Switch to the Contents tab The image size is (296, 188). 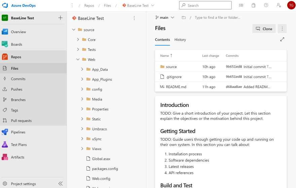tap(162, 40)
